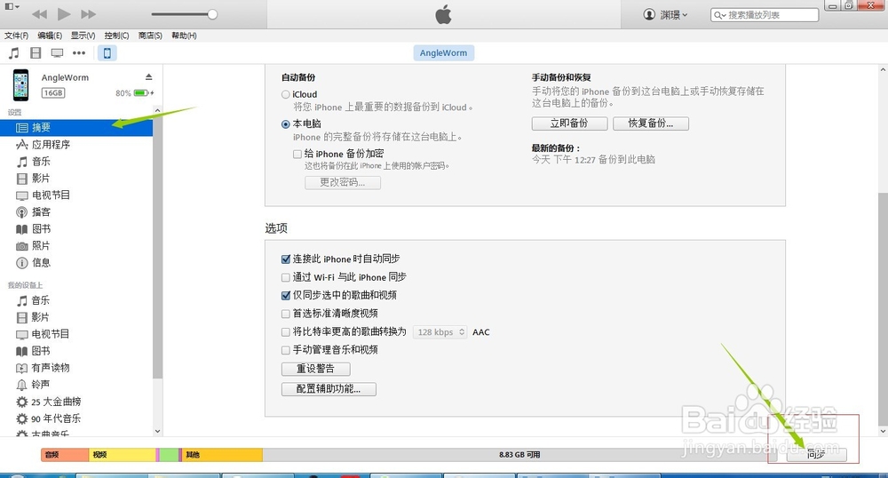Select the 本电脑 backup radio button
Screen dimensions: 888x478
tap(286, 124)
